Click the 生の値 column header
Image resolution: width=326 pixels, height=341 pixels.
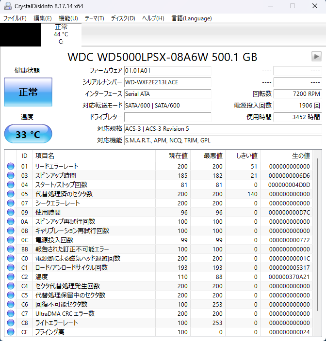(x=286, y=155)
